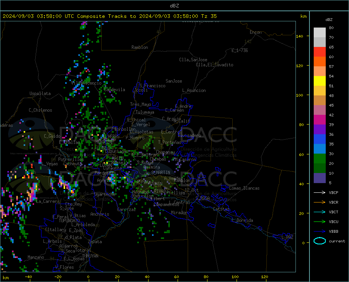Click the 'Ramblon' label near map top
This screenshot has width=349, height=282.
140,47
